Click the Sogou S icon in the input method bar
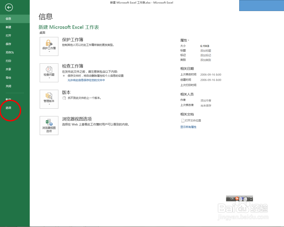284x227 pixels. (237, 199)
